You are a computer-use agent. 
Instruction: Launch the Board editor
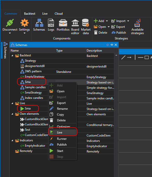[x=75, y=27]
